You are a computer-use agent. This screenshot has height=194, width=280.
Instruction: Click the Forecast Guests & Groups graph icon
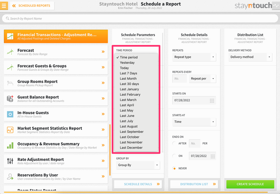pyautogui.click(x=10, y=68)
